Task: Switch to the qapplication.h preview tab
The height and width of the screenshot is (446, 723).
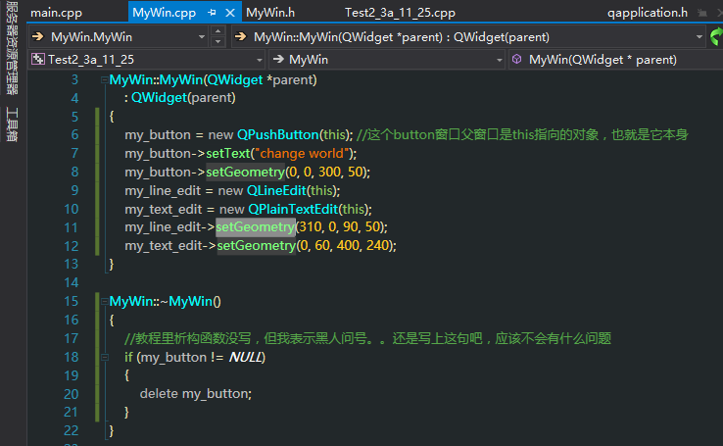Action: click(648, 13)
